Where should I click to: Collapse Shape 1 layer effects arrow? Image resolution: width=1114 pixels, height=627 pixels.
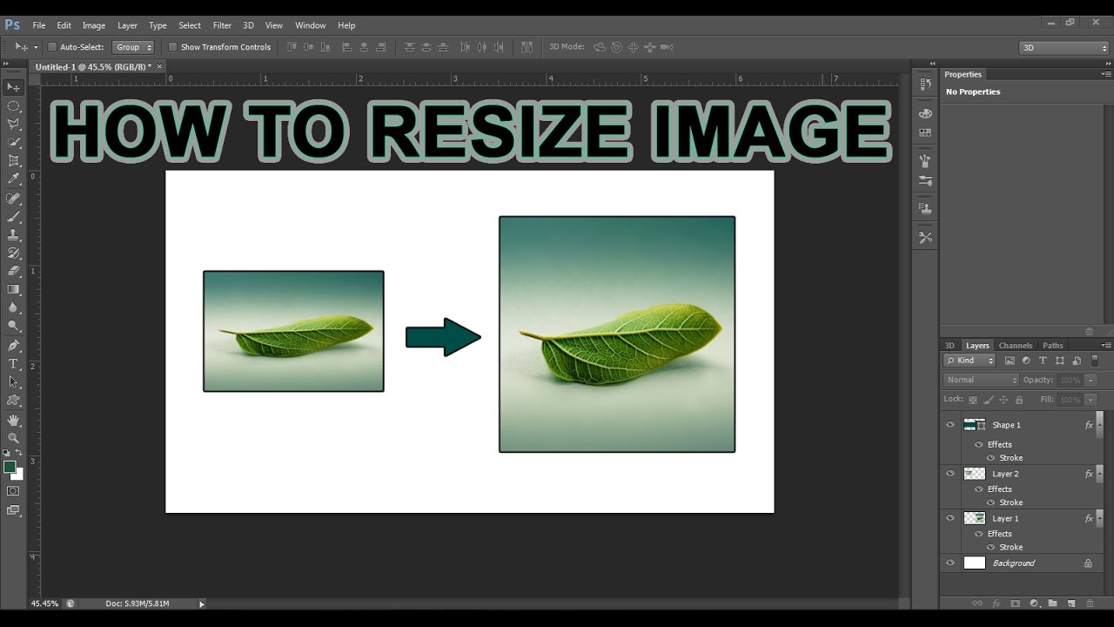1100,425
